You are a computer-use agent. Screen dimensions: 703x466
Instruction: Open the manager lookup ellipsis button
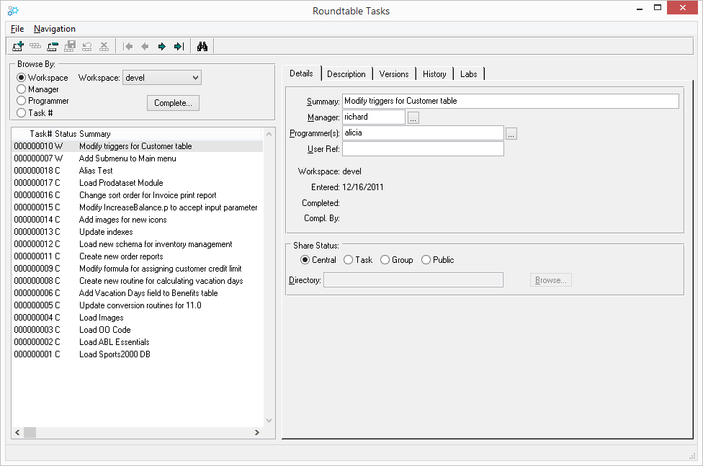[x=413, y=118]
